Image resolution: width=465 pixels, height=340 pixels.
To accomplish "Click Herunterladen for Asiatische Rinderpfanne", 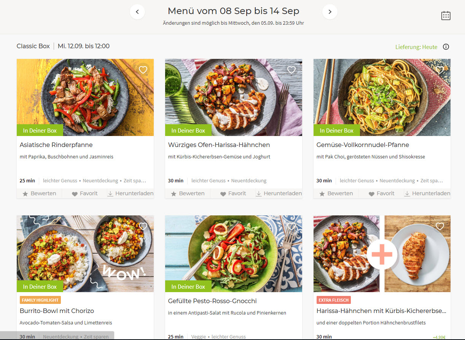I will (x=110, y=193).
